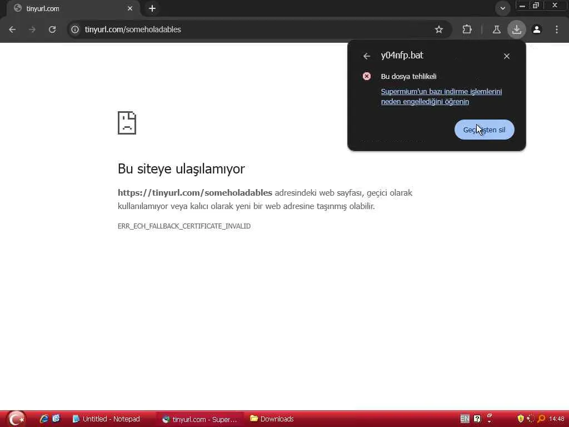Click the 'Bu siteye ulaşılamıyor' heading

pyautogui.click(x=181, y=169)
